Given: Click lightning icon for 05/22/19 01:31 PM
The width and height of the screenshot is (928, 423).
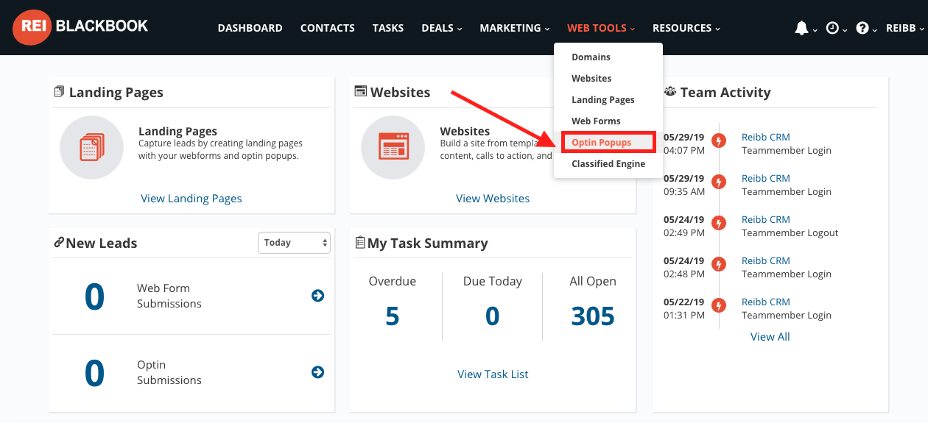Looking at the screenshot, I should click(x=720, y=305).
